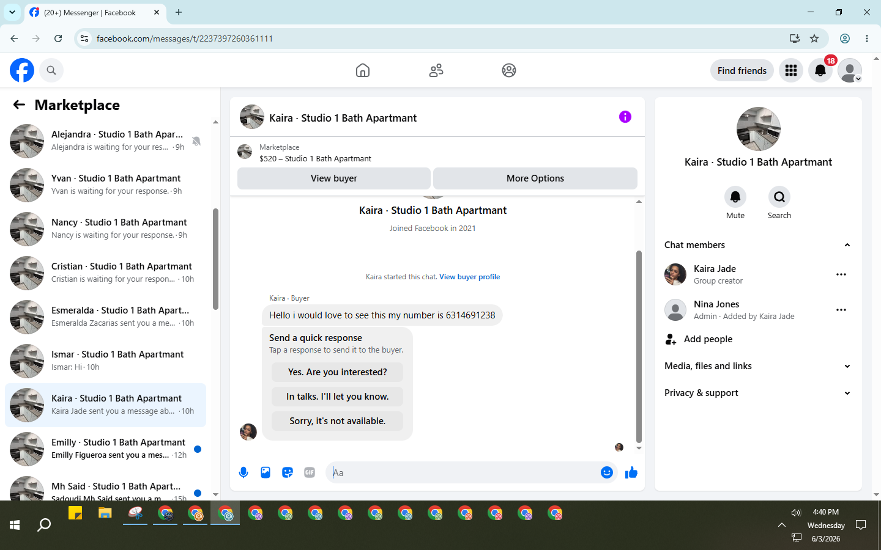
Task: Open a new browser tab
Action: point(179,12)
